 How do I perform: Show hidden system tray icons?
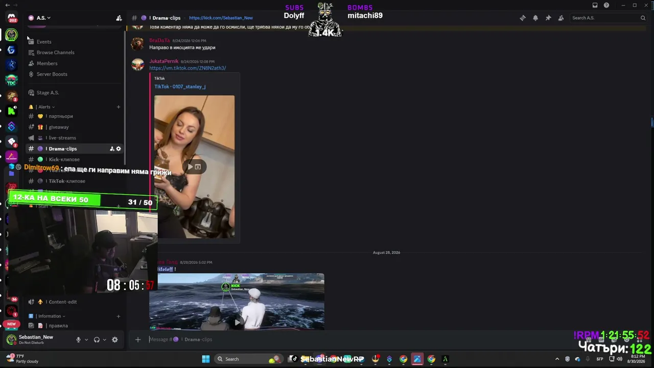click(557, 359)
